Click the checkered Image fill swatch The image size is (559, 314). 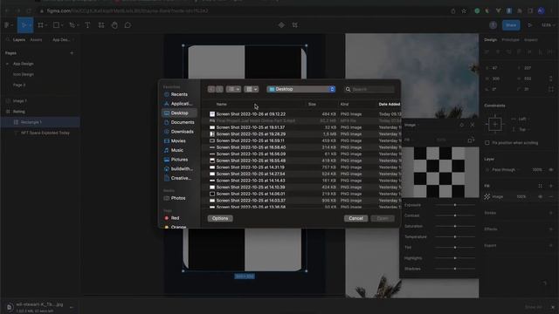[x=487, y=196]
